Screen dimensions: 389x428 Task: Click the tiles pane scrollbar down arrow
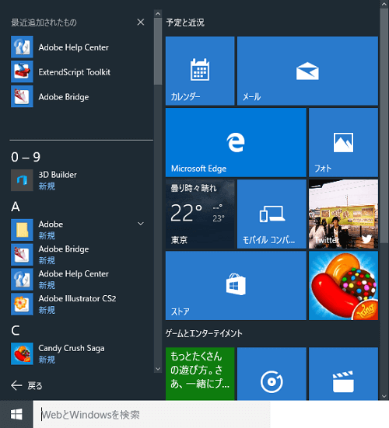point(384,396)
